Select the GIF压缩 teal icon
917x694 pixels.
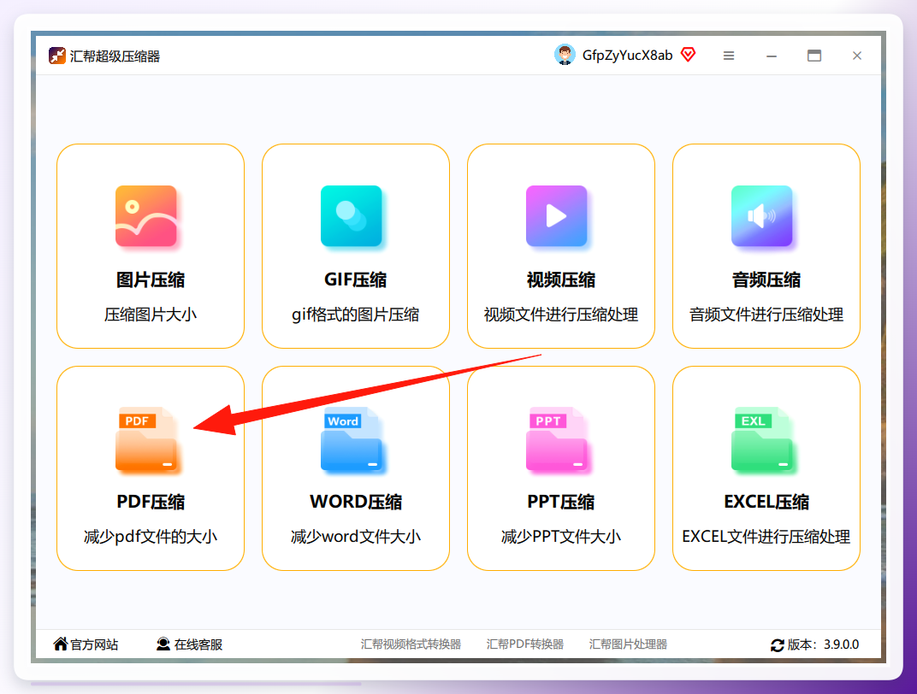352,216
